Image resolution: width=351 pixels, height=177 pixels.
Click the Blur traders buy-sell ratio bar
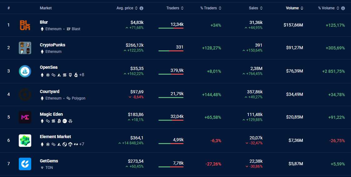pos(171,28)
